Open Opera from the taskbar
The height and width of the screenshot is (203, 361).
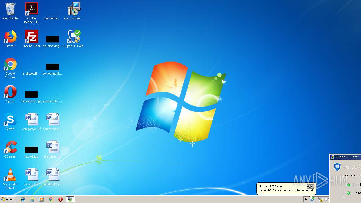(60, 199)
